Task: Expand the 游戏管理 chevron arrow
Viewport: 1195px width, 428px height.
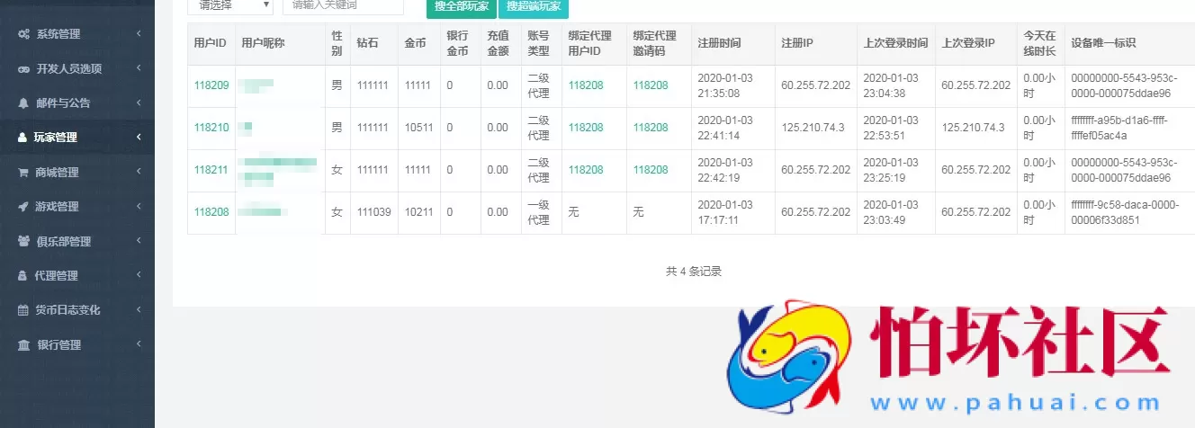Action: tap(139, 207)
